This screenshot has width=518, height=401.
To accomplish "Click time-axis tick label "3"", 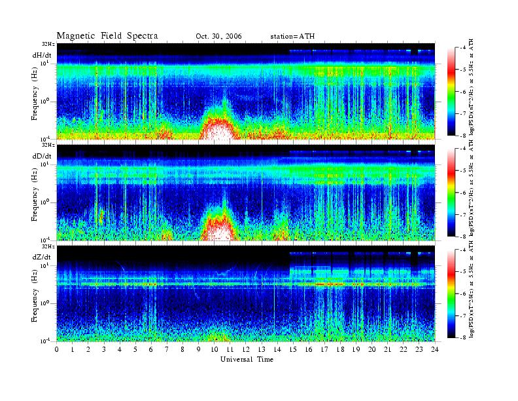I will (x=104, y=349).
